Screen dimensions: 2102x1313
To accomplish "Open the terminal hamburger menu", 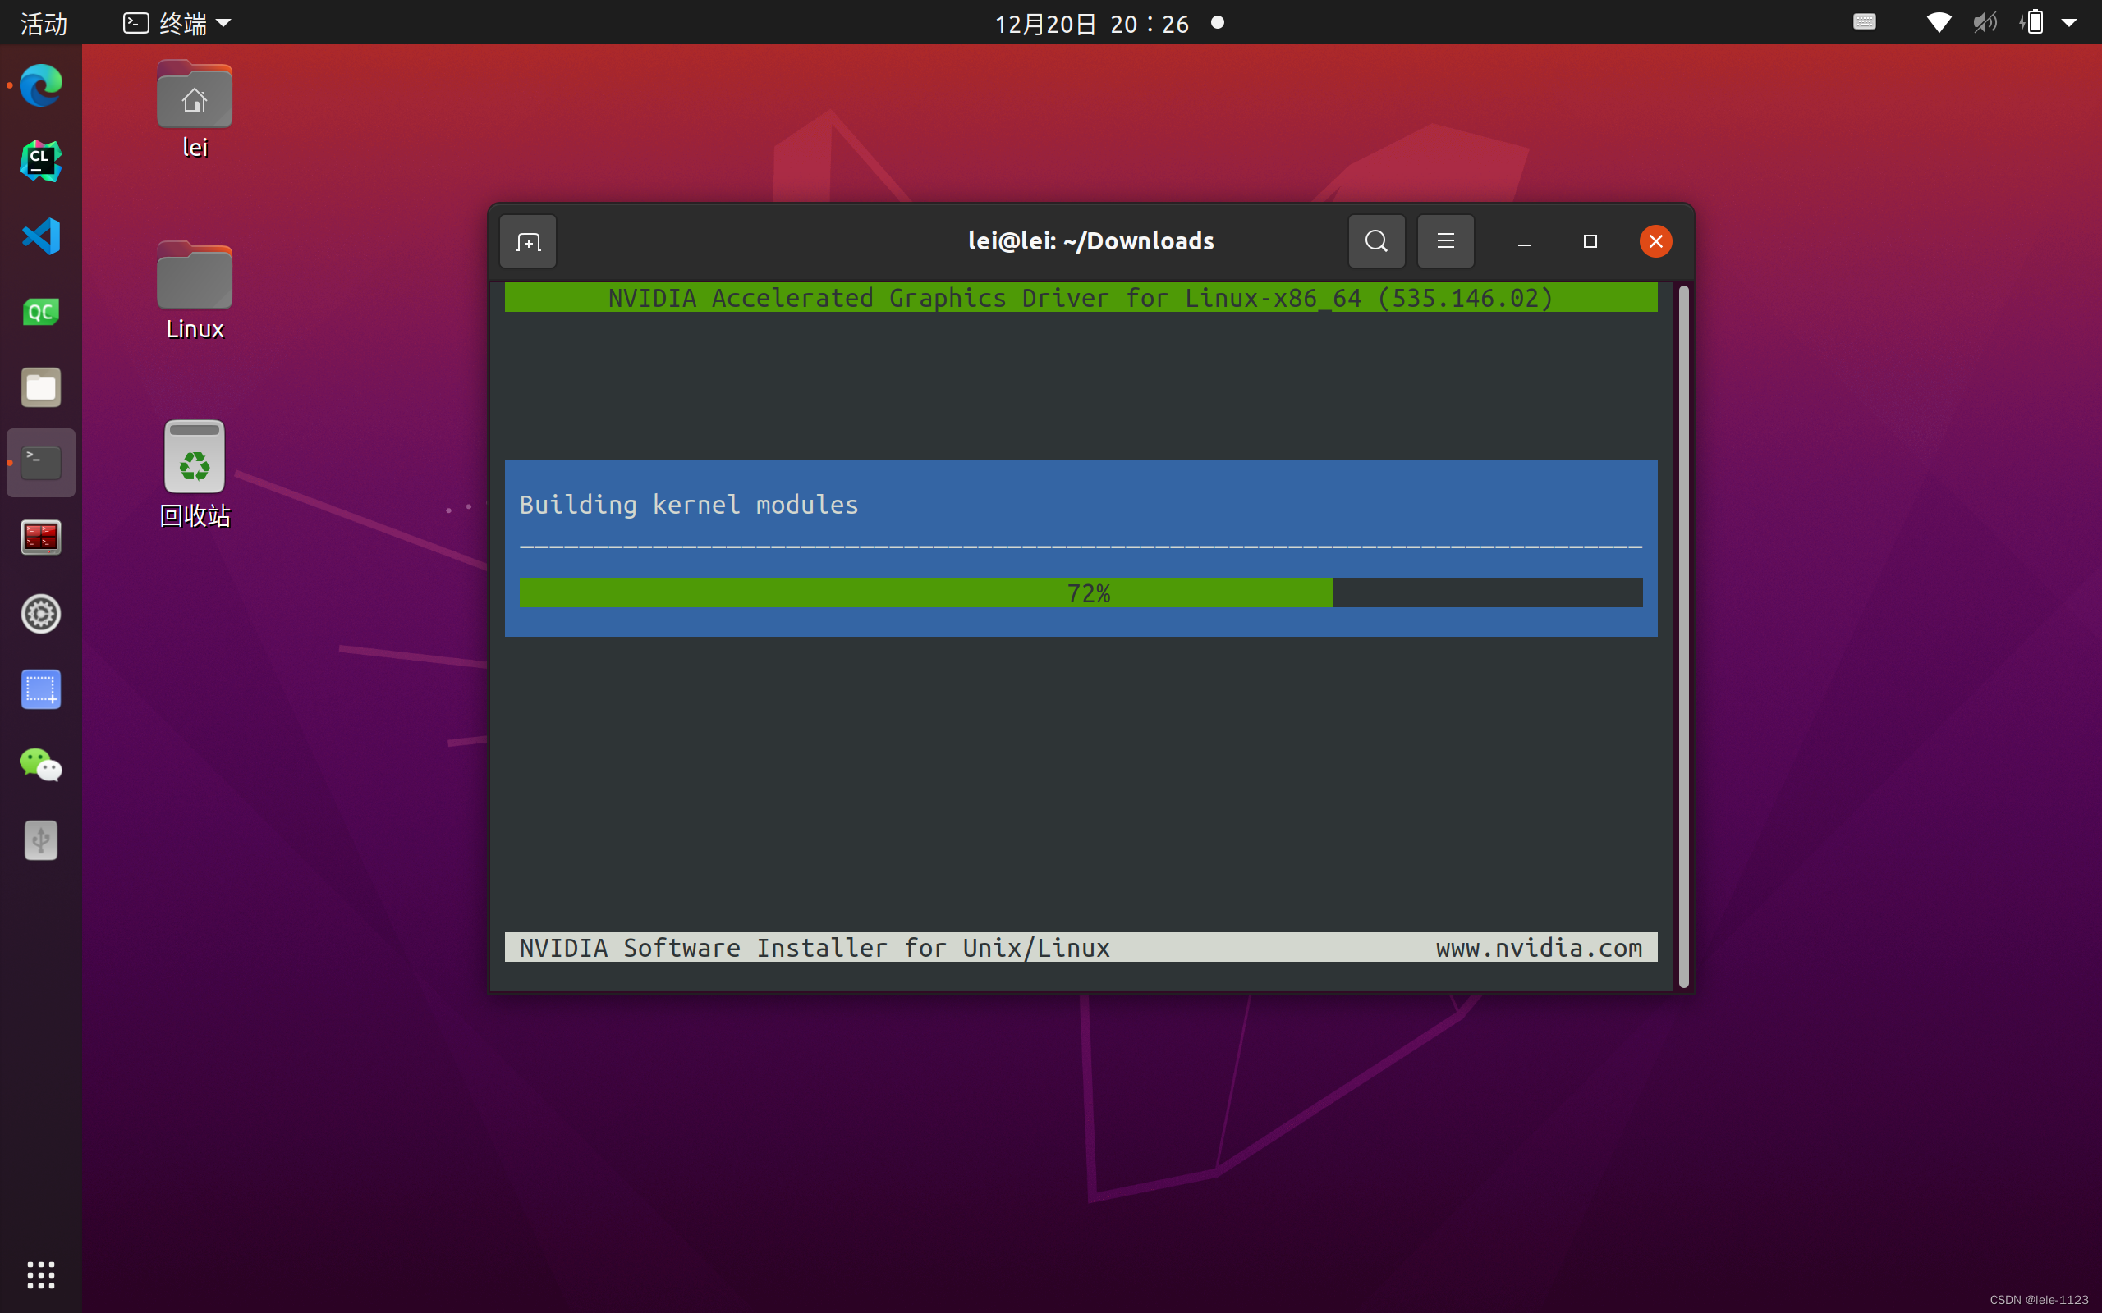I will click(1445, 241).
